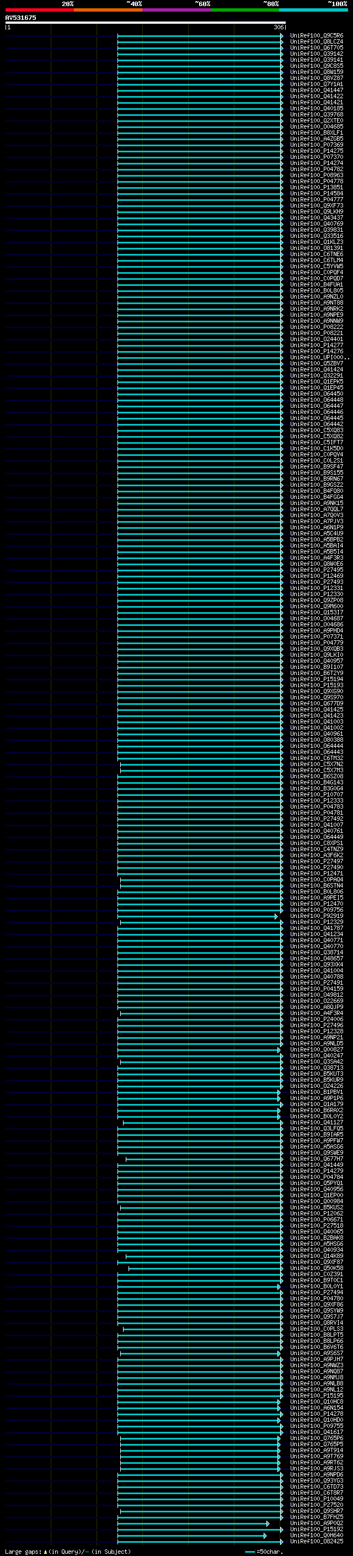Click hit label UniRef100_A3F6K2
353x1556 pixels.
coord(317,856)
